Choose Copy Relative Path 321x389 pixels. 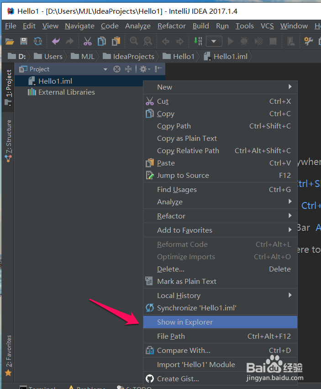pyautogui.click(x=220, y=150)
